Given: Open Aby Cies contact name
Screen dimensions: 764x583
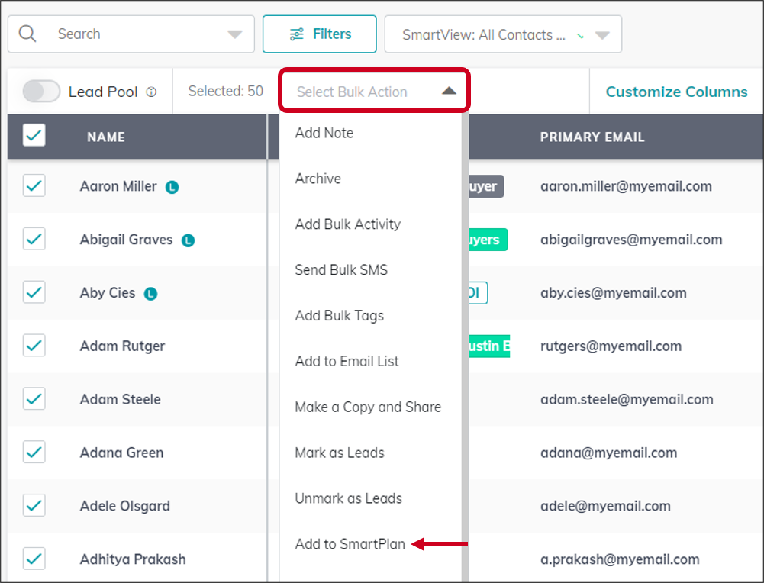Looking at the screenshot, I should point(107,293).
